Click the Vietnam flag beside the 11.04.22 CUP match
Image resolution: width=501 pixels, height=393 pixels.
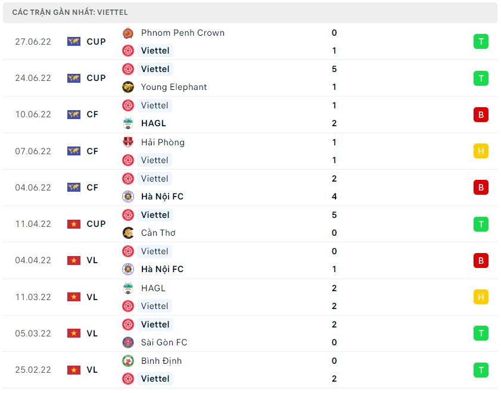pos(74,224)
